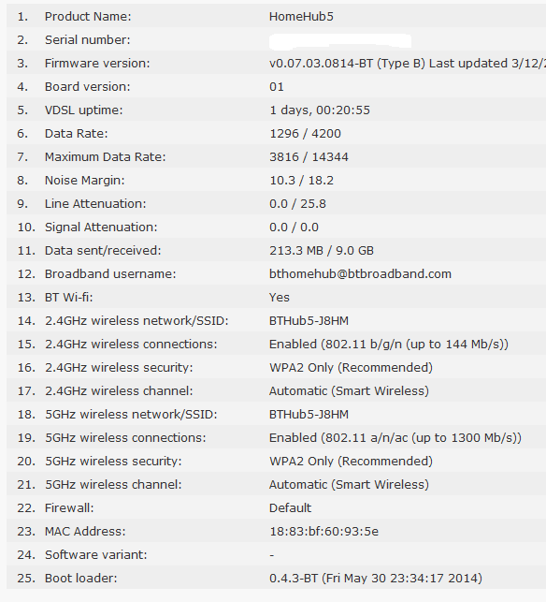Click the 2.4GHz wireless security label
Screen dimensions: 546x602
tap(119, 368)
